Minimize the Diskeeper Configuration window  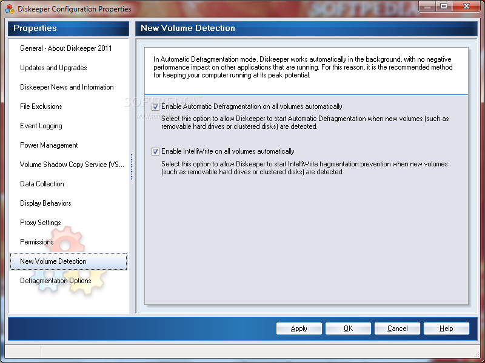(428, 7)
